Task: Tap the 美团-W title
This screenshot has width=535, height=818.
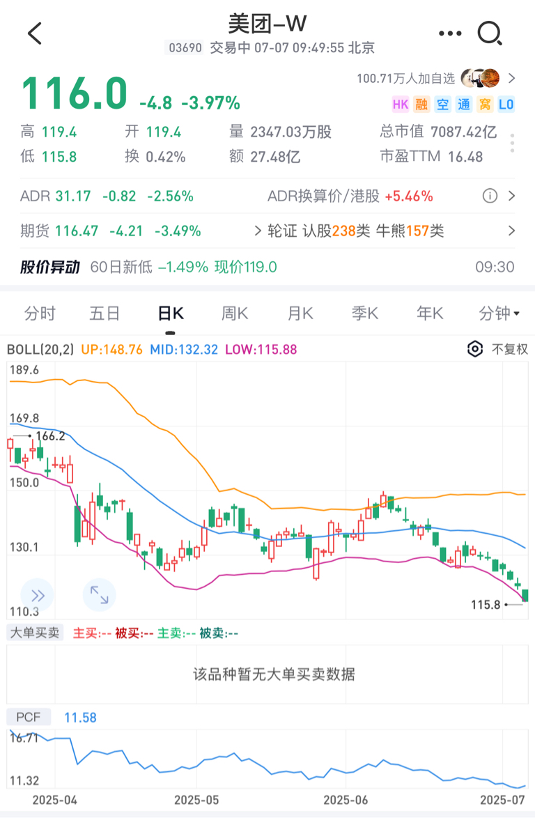Action: (267, 23)
